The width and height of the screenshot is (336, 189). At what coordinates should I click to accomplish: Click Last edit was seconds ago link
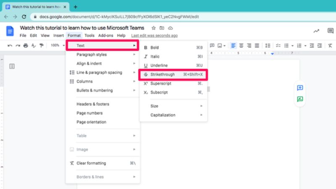click(x=154, y=36)
